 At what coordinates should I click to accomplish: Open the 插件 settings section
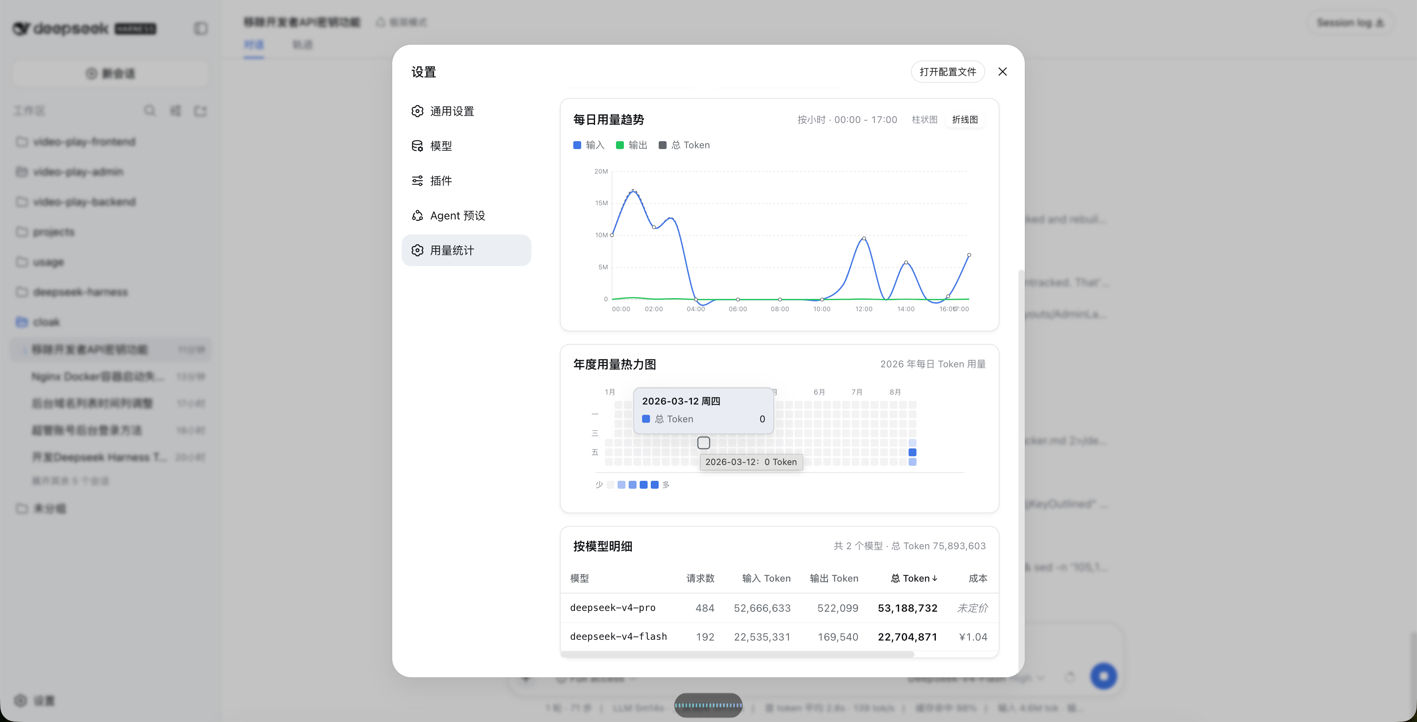tap(466, 180)
